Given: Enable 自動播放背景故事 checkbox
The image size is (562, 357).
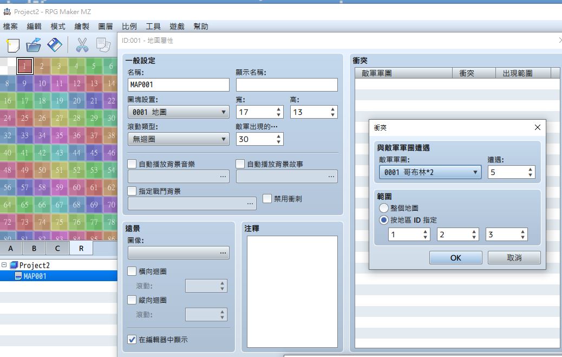Looking at the screenshot, I should click(240, 164).
